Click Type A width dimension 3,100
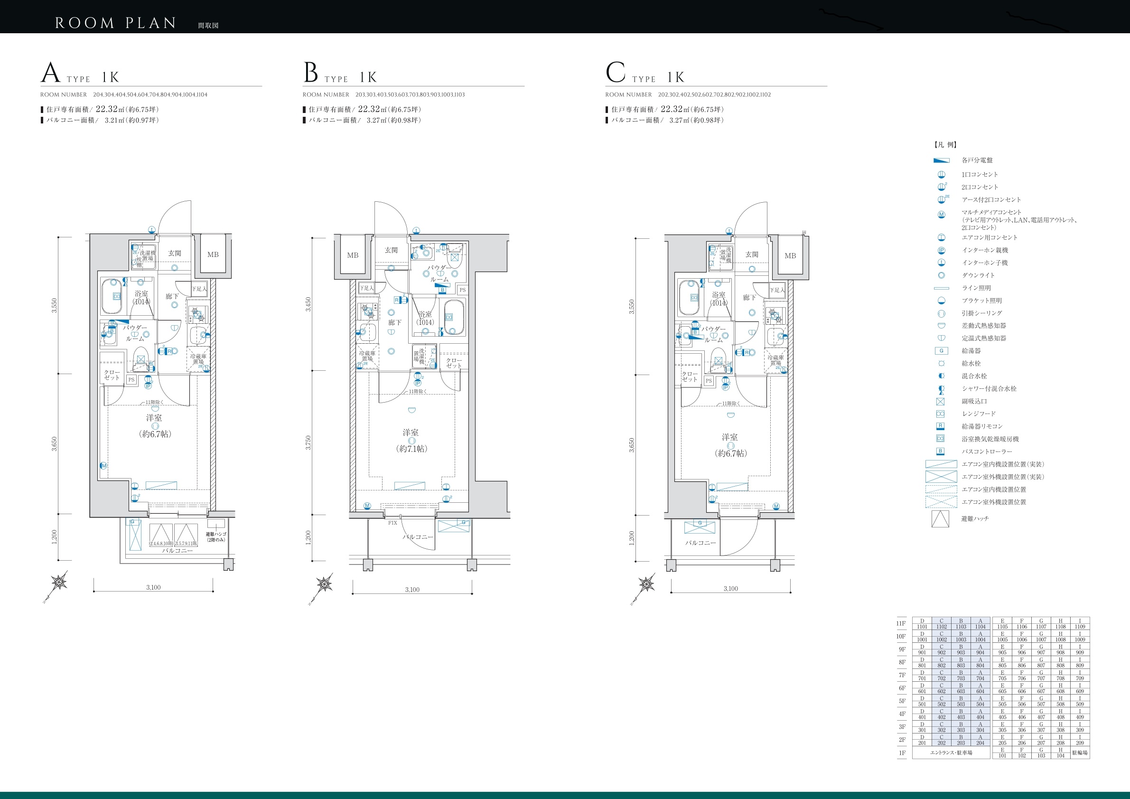The image size is (1130, 799). [153, 587]
